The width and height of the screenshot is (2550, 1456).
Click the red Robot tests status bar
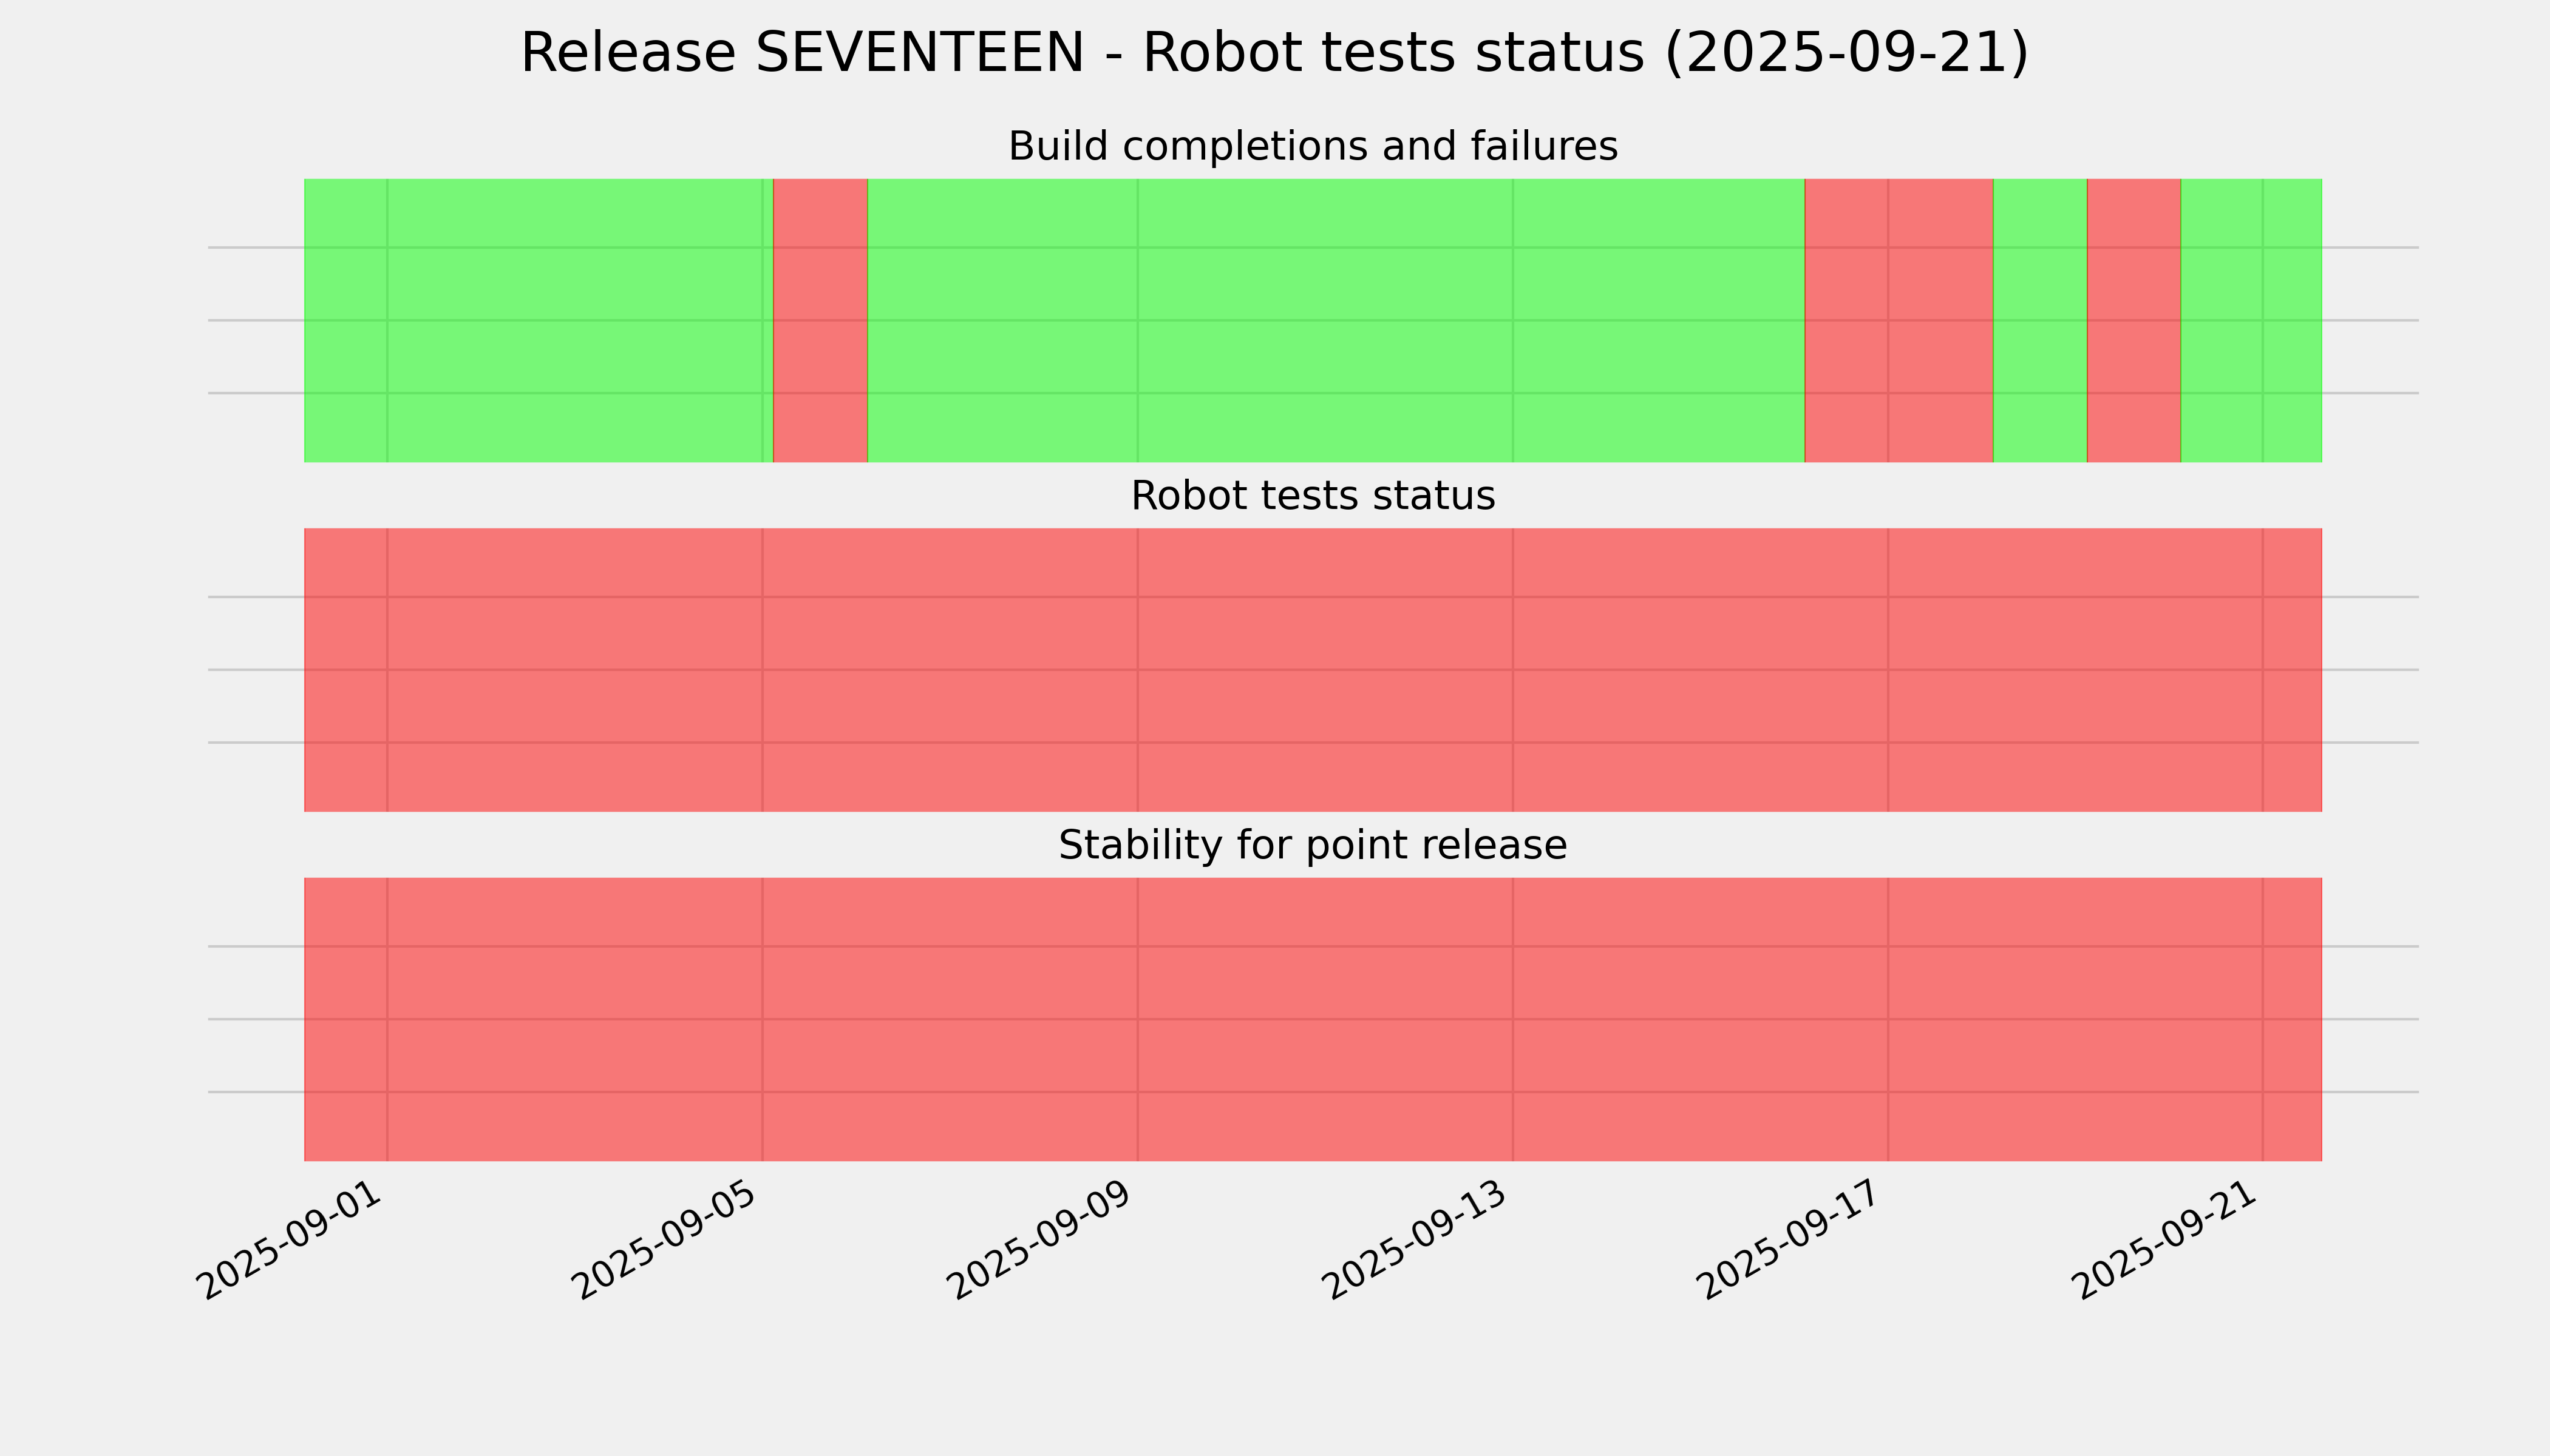[x=1312, y=670]
